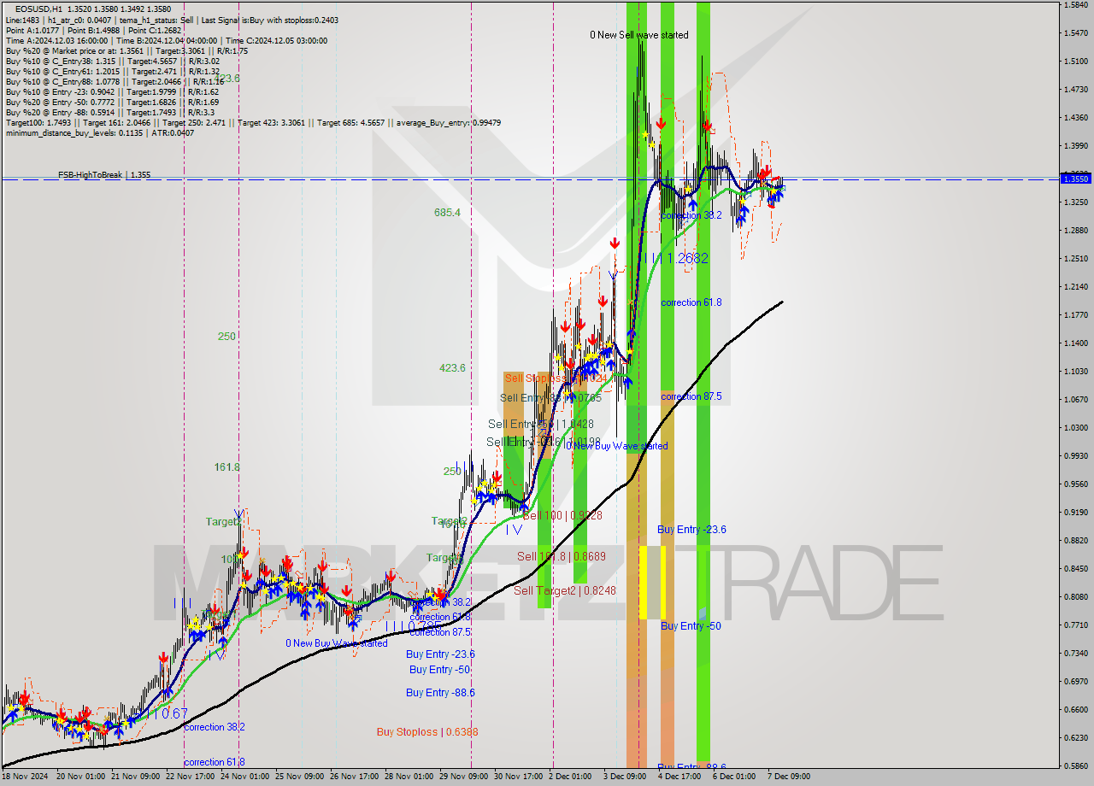
Task: Click the 0.7340 price axis label
Action: pyautogui.click(x=1075, y=653)
